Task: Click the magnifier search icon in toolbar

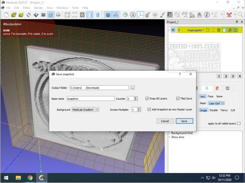Action: coord(239,15)
